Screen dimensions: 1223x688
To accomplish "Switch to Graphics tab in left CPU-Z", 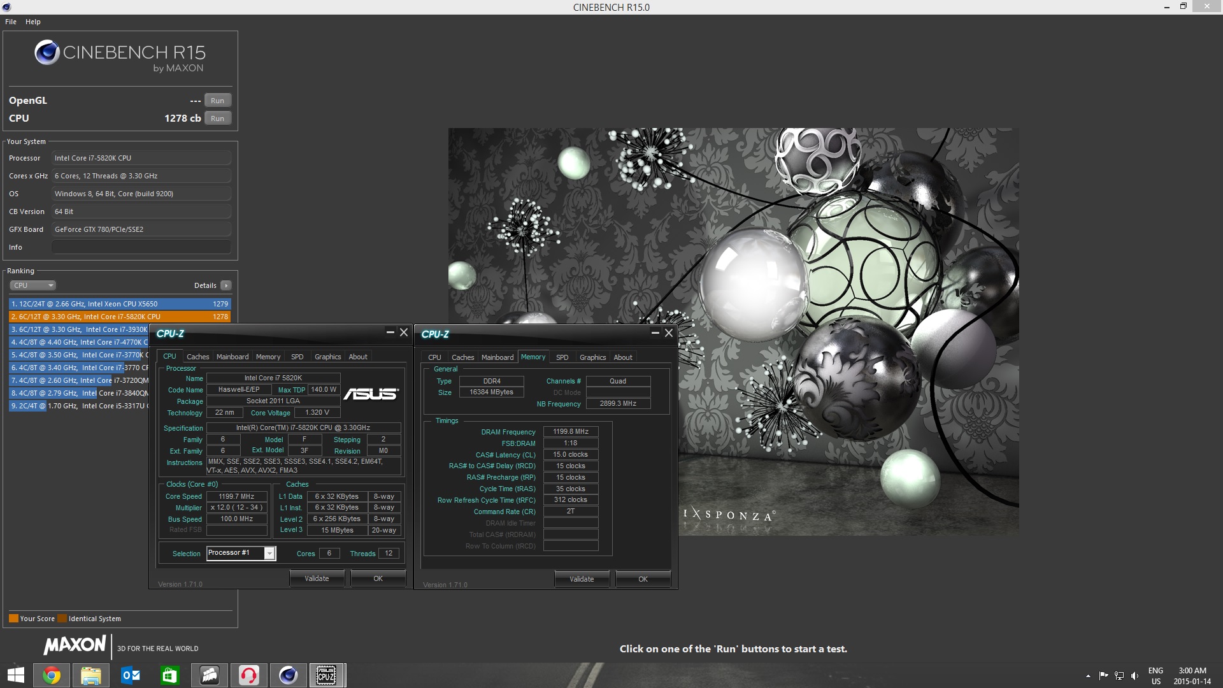I will [x=328, y=357].
